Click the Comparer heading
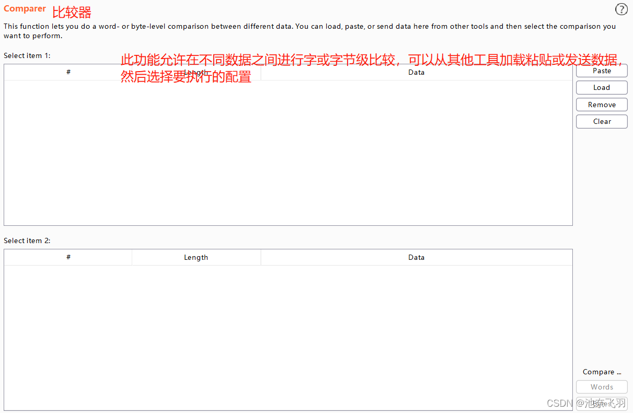Screen dimensions: 633x413 (25, 9)
